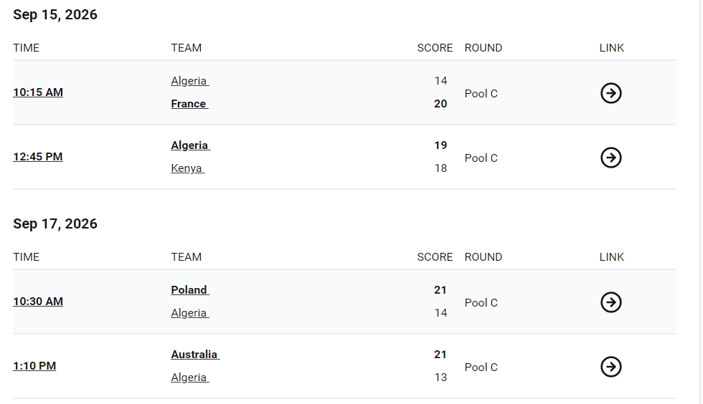Click Algeria in the 10:15 AM match

pyautogui.click(x=190, y=81)
